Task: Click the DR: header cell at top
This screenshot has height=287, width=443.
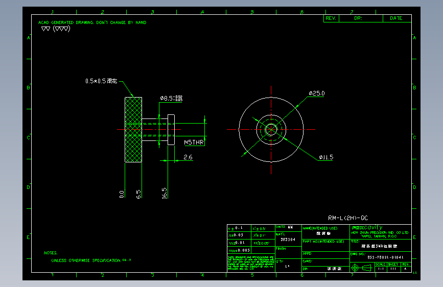Action: pos(361,18)
